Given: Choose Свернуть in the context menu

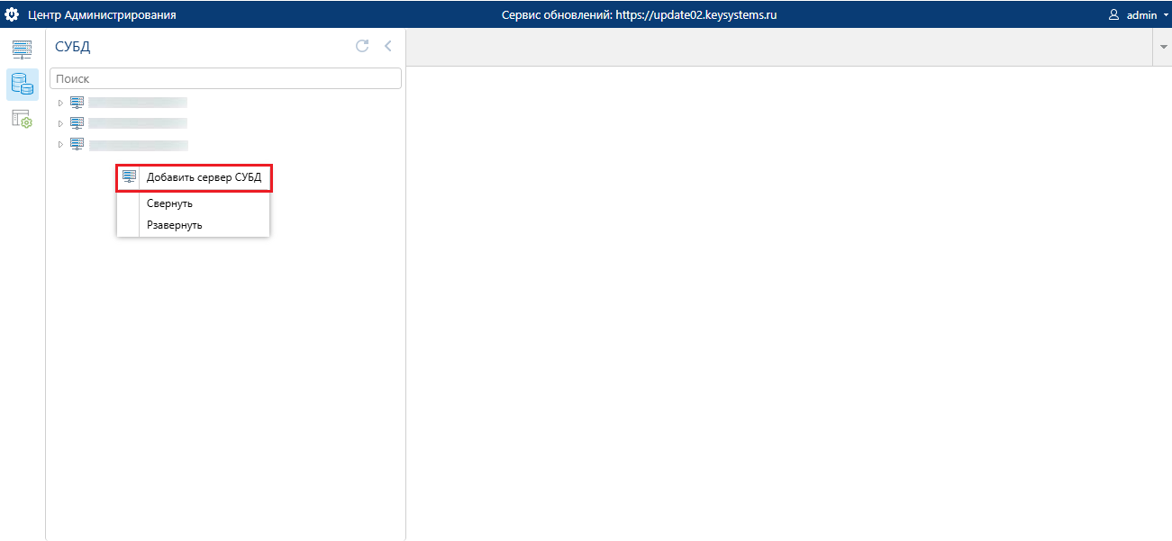Looking at the screenshot, I should [194, 203].
